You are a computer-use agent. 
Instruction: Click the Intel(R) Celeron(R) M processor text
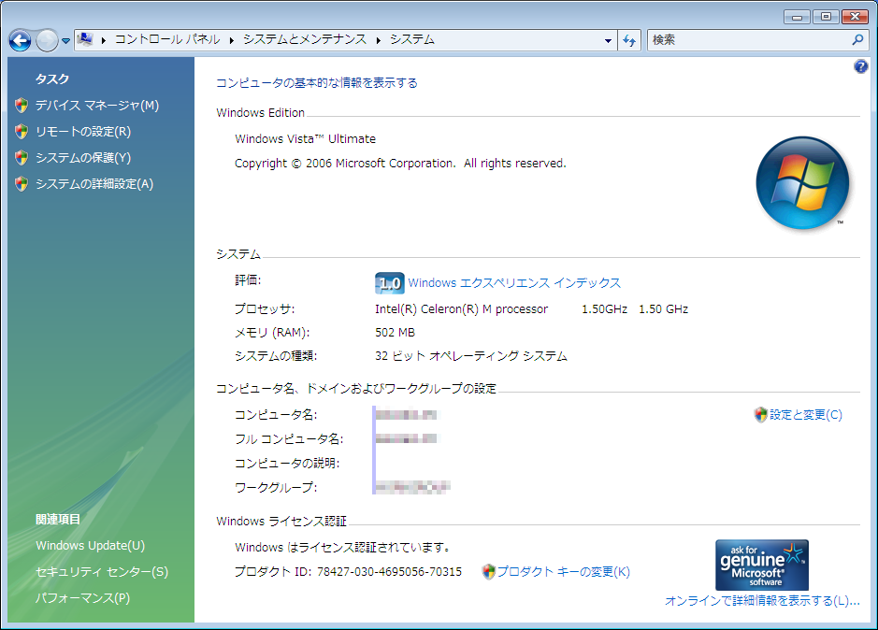pyautogui.click(x=461, y=309)
